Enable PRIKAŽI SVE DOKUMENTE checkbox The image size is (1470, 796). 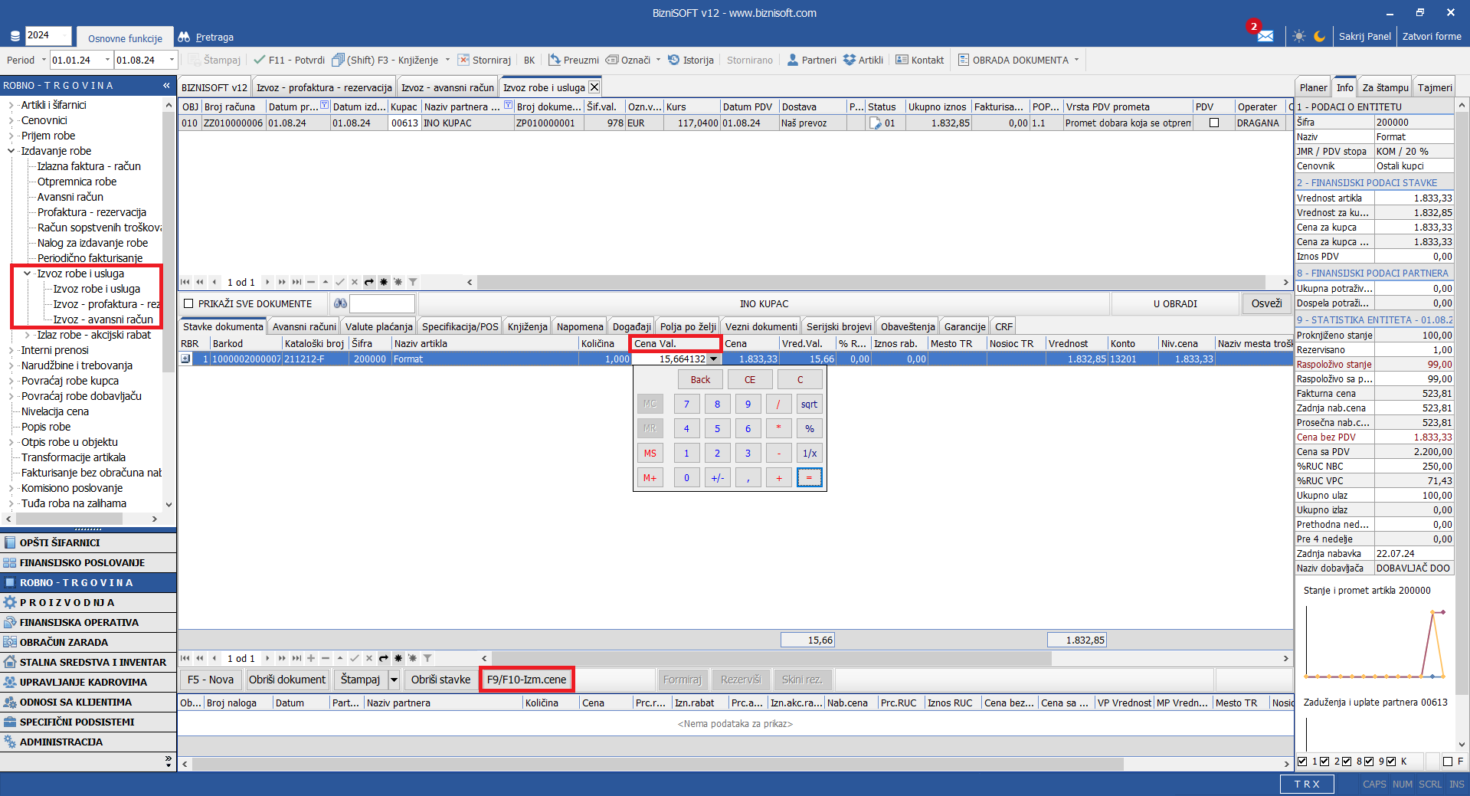tap(188, 303)
